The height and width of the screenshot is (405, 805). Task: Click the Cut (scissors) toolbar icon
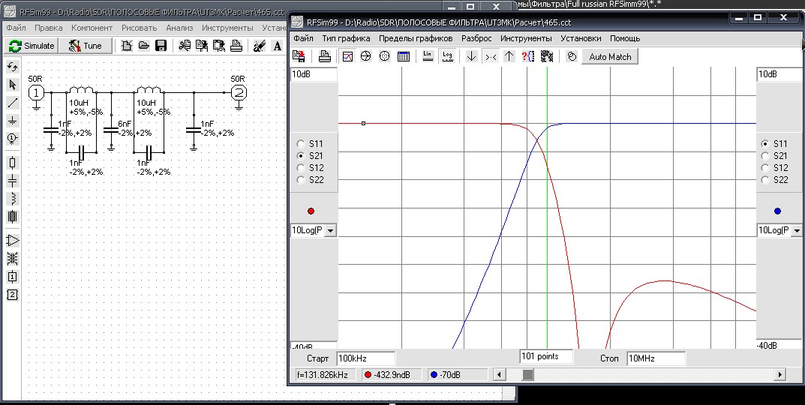(185, 46)
